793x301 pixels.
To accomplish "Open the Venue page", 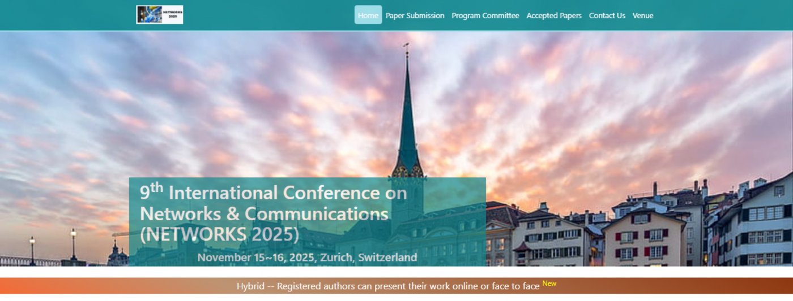I will [x=643, y=15].
